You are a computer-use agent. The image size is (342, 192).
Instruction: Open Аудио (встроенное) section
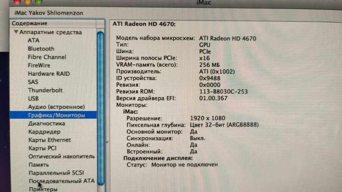pos(56,107)
